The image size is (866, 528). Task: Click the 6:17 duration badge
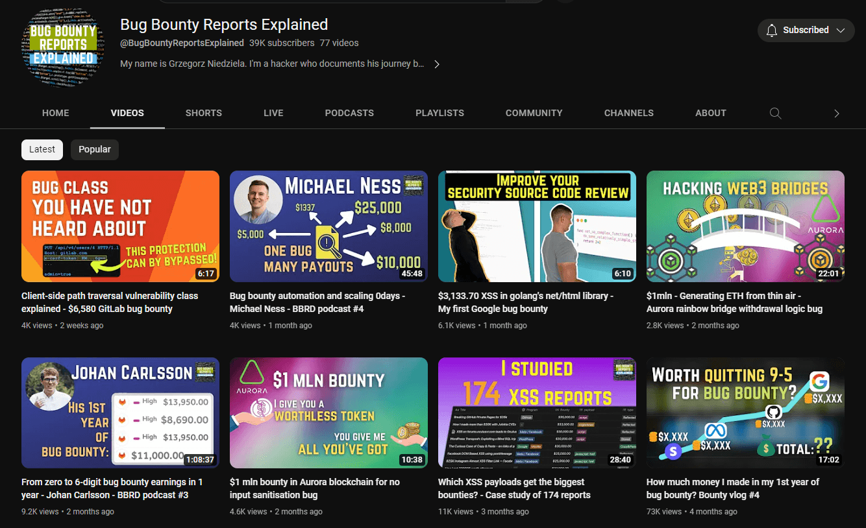coord(206,274)
